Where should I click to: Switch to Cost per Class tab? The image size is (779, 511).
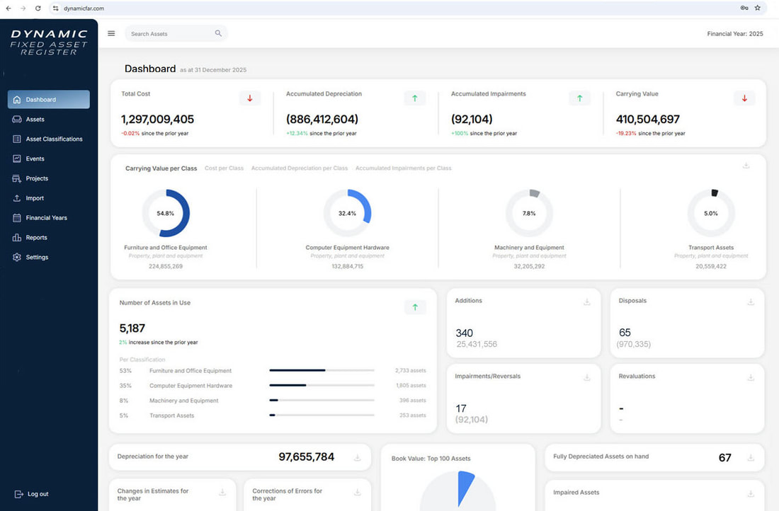point(224,168)
